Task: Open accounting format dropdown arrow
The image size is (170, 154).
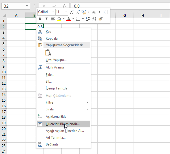Action: [x=88, y=12]
